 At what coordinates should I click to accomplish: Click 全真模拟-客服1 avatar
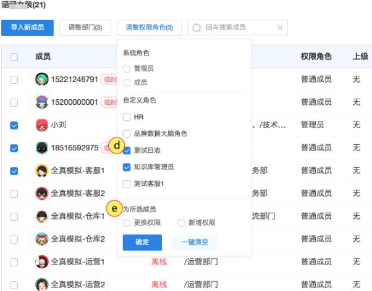tap(41, 171)
